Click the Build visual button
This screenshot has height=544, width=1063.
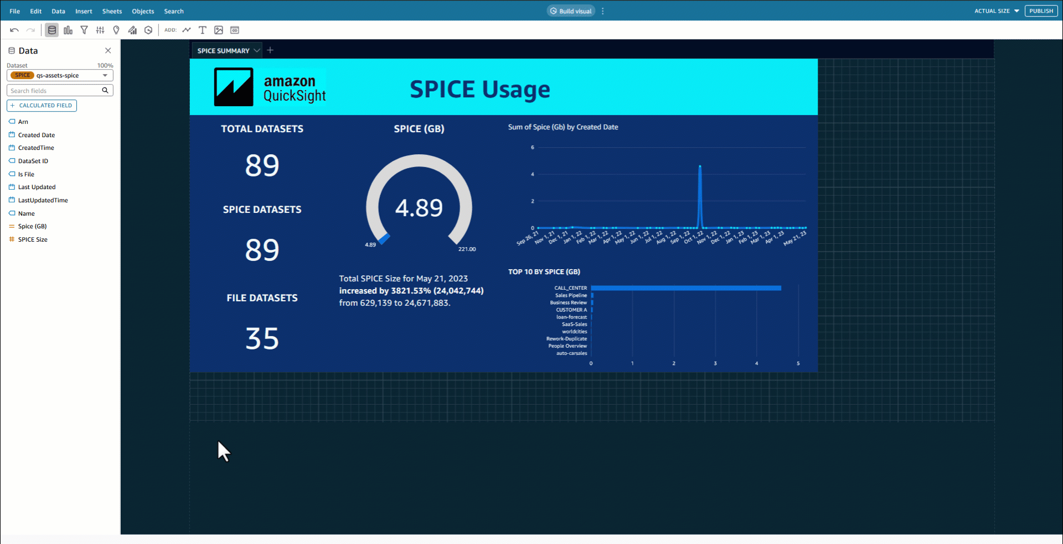tap(571, 11)
